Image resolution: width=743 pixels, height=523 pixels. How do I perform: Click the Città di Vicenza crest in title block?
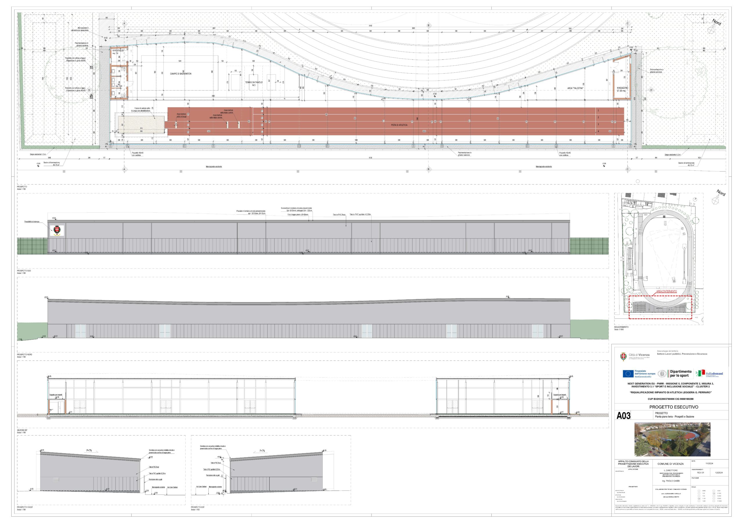pos(623,357)
